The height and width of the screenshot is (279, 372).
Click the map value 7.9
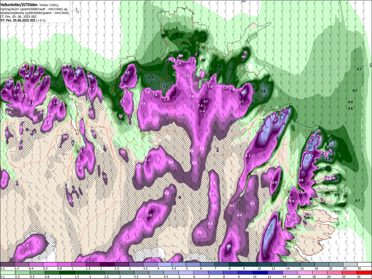[x=280, y=118]
